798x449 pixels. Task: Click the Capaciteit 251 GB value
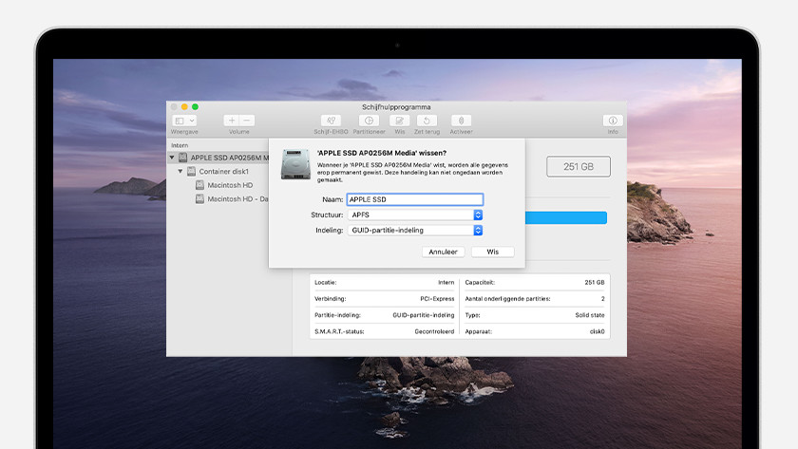pos(595,282)
